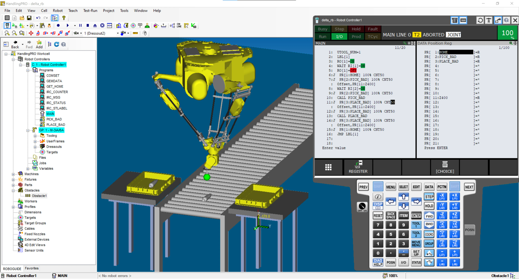Click the zoom in magnifier icon
This screenshot has height=279, width=519.
coord(7,33)
